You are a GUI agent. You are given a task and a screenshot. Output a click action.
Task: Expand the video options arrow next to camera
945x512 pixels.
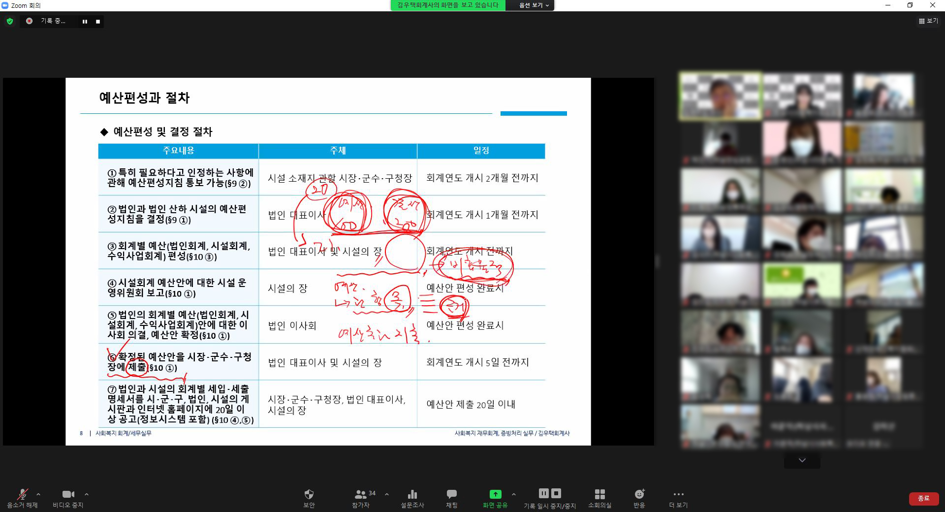[x=87, y=494]
